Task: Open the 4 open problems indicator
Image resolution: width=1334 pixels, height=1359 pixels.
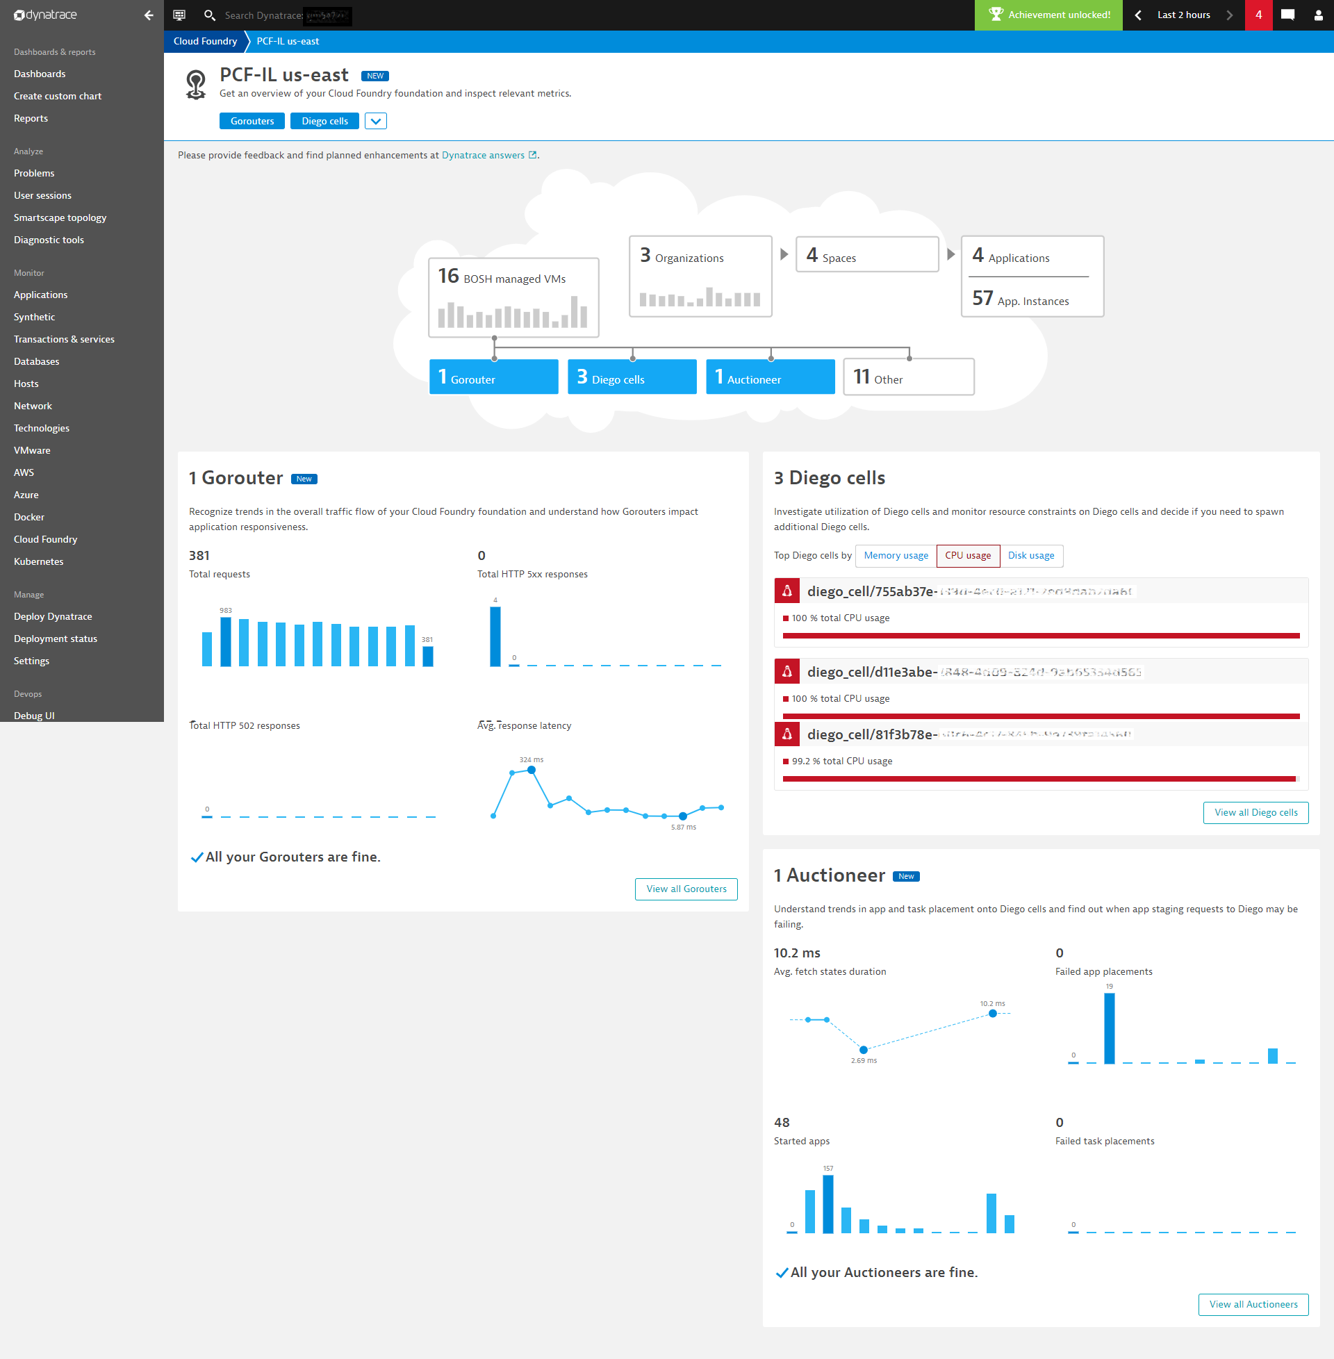Action: point(1258,15)
